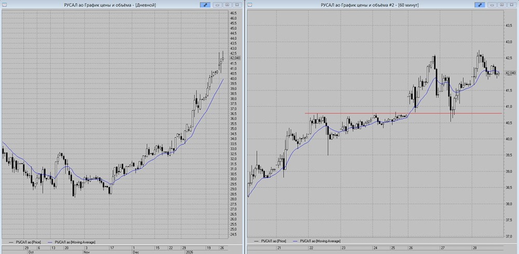Screen dimensions: 519x254
Task: Click the 42,040 price marker on the 60-minute chart
Action: click(510, 73)
